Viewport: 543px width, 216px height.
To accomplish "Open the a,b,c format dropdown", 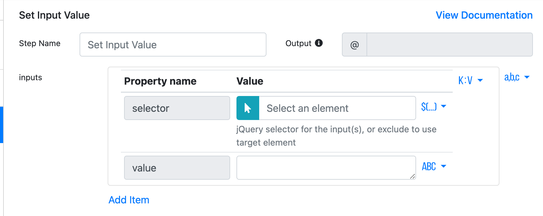I will coord(516,77).
